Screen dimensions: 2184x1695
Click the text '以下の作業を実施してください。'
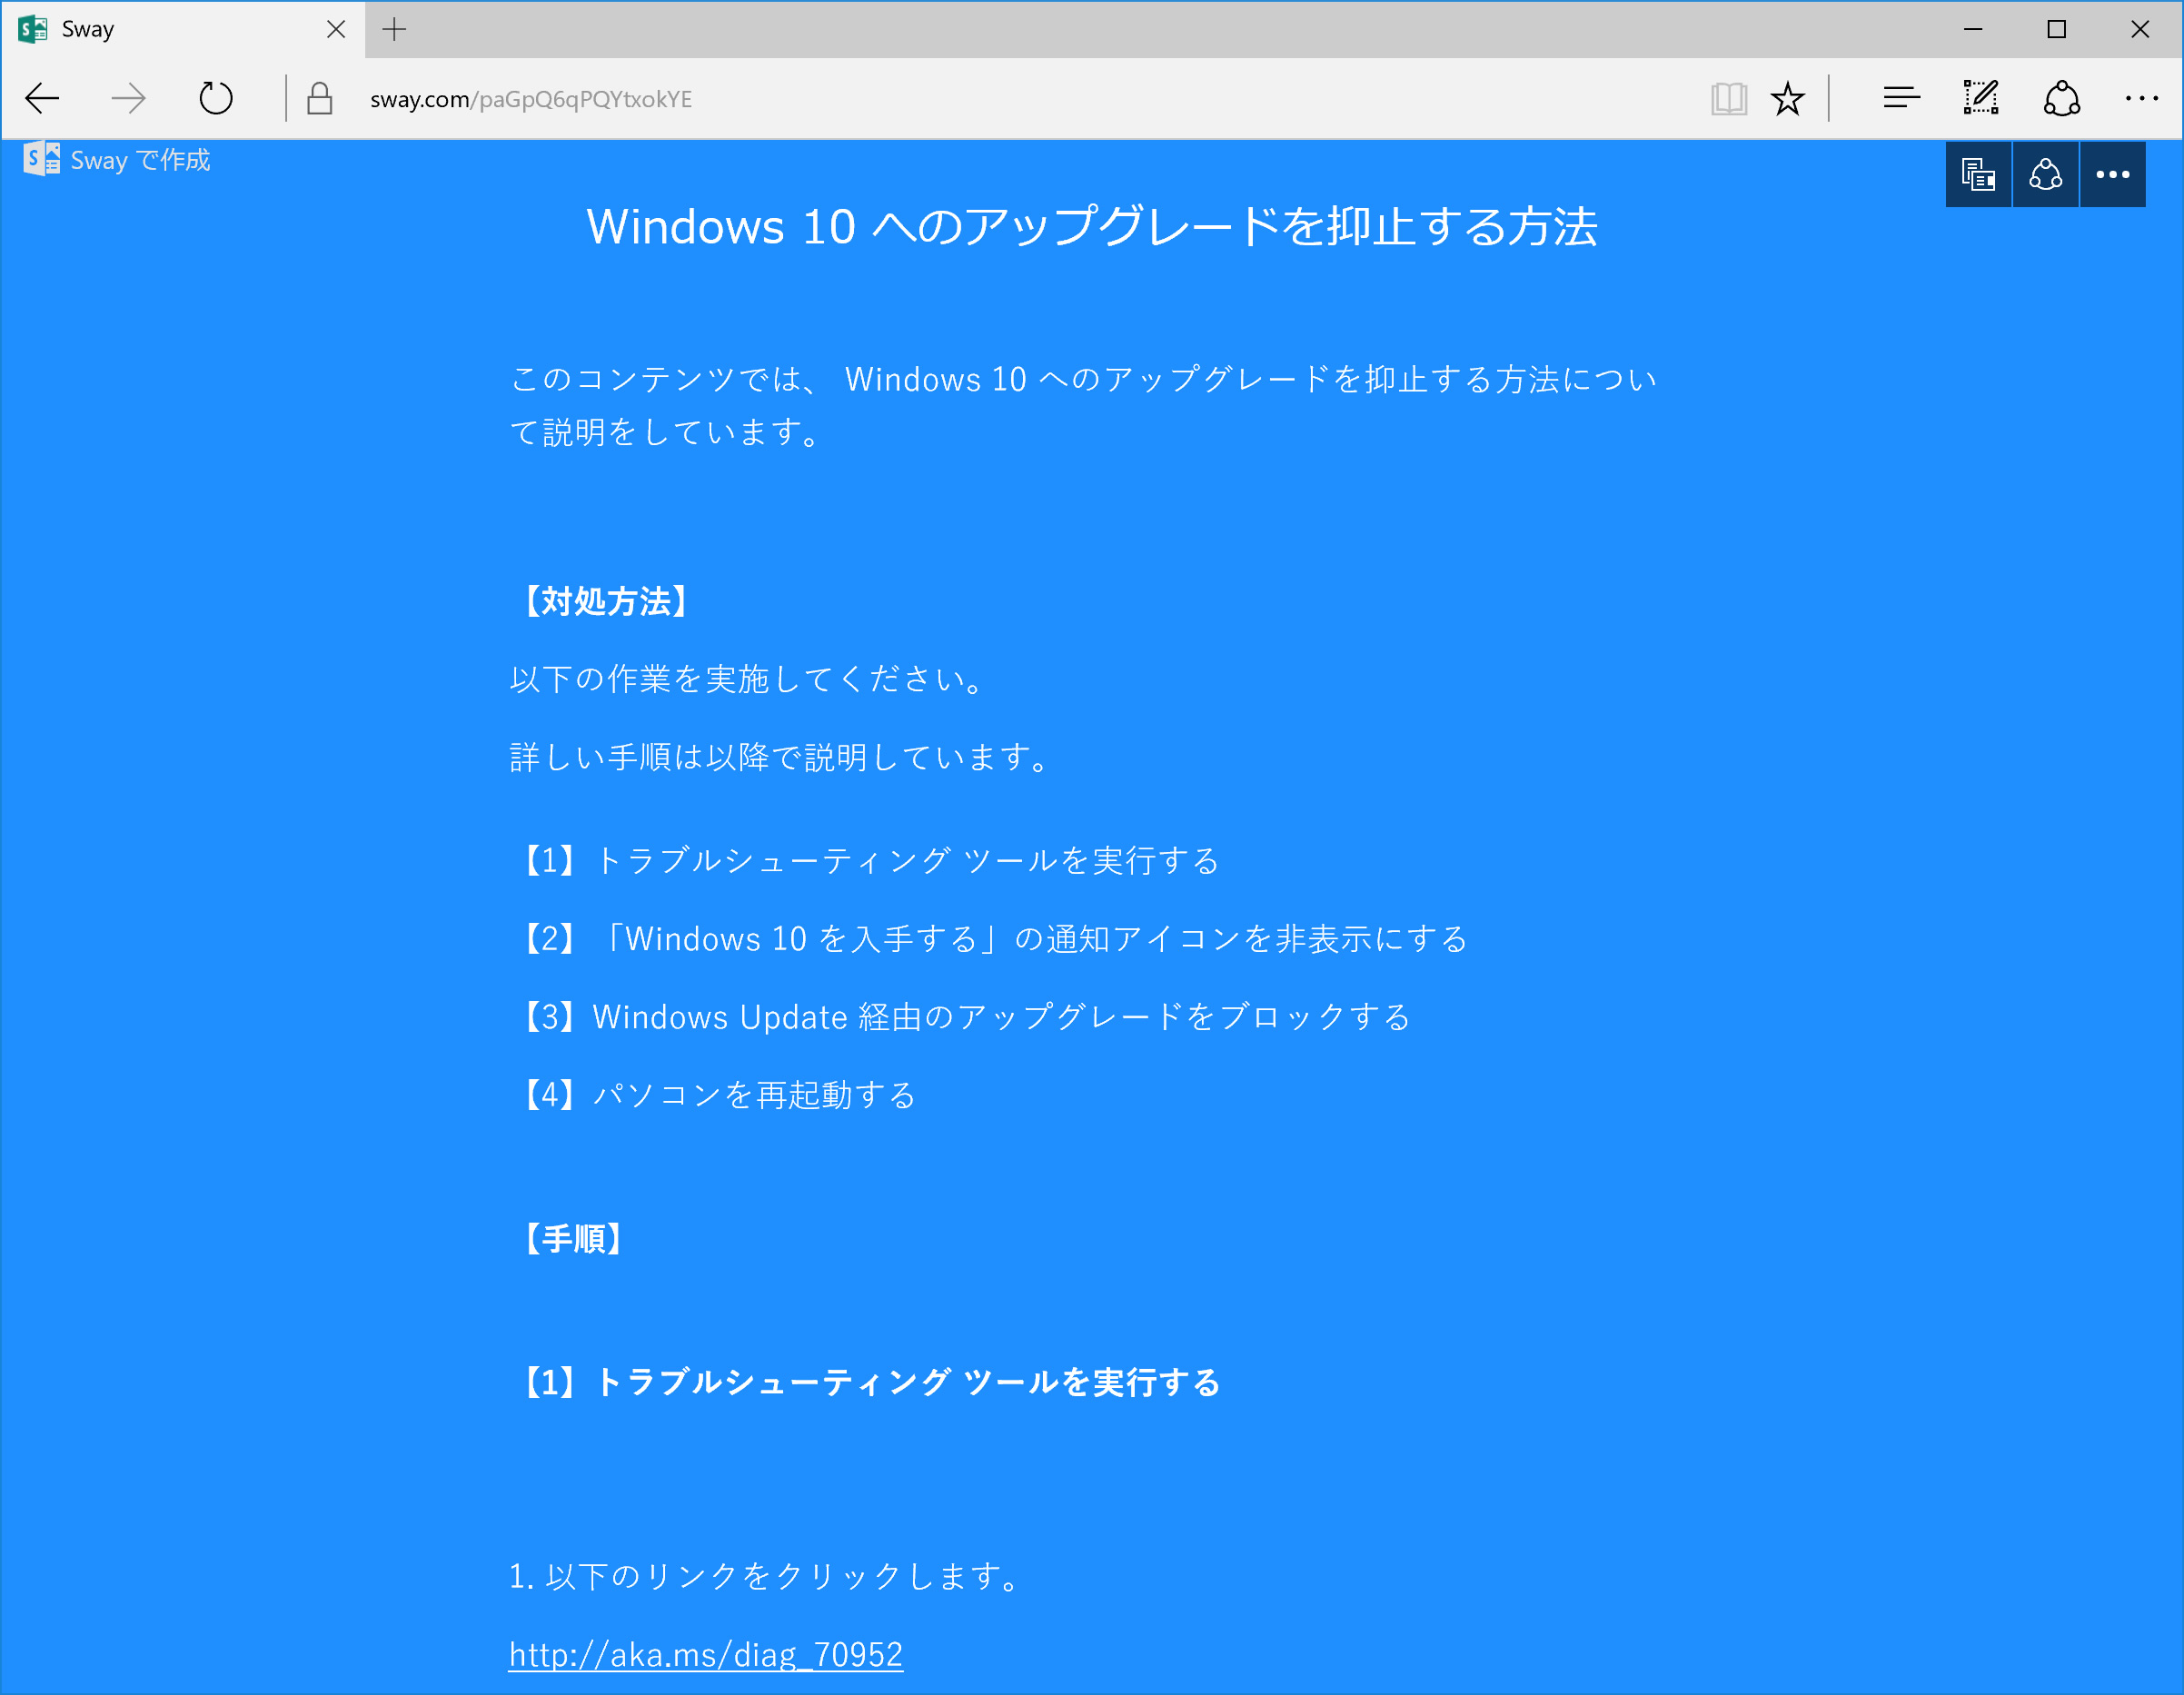coord(749,679)
